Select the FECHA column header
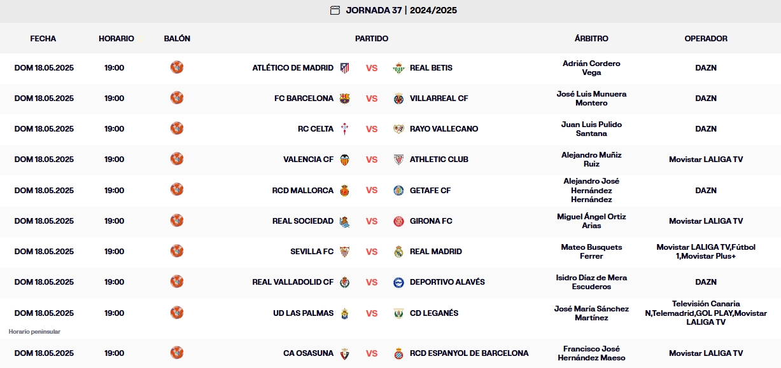Viewport: 781px width, 368px height. [43, 39]
